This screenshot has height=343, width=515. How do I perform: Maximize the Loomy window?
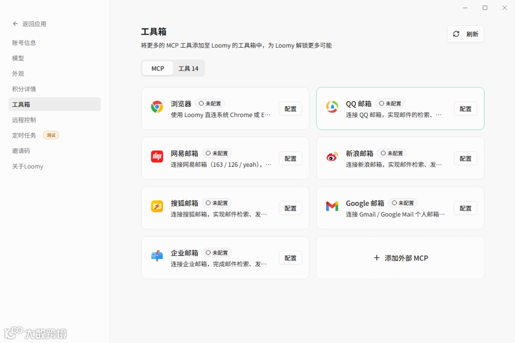point(485,8)
